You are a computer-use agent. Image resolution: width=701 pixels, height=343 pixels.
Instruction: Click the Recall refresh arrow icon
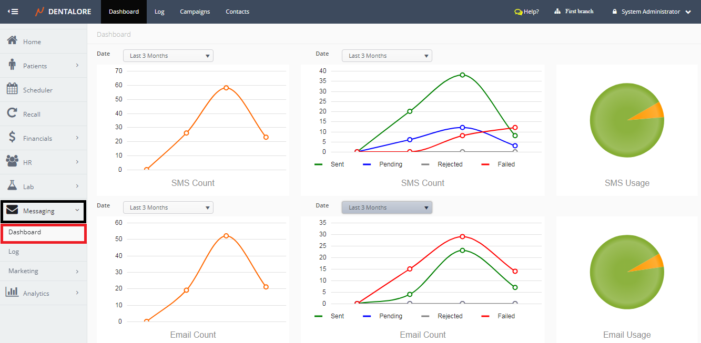click(12, 113)
